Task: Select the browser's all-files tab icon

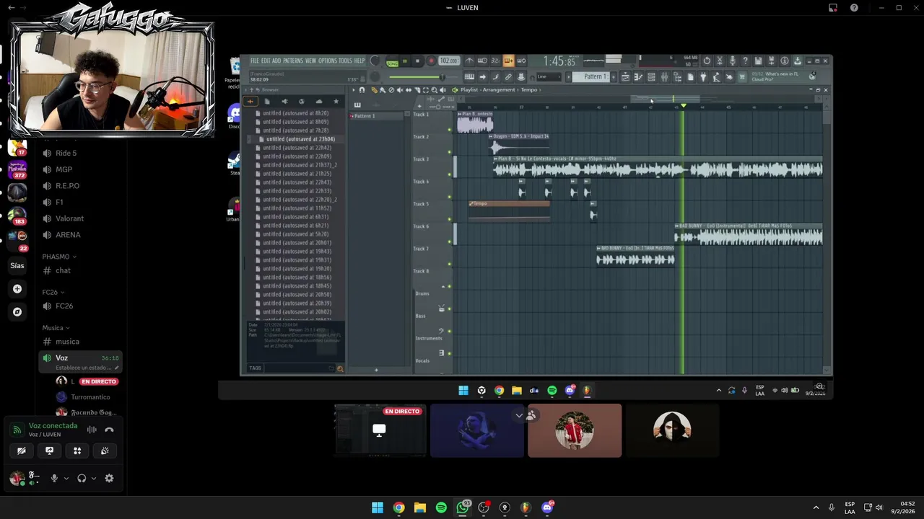Action: click(x=250, y=102)
